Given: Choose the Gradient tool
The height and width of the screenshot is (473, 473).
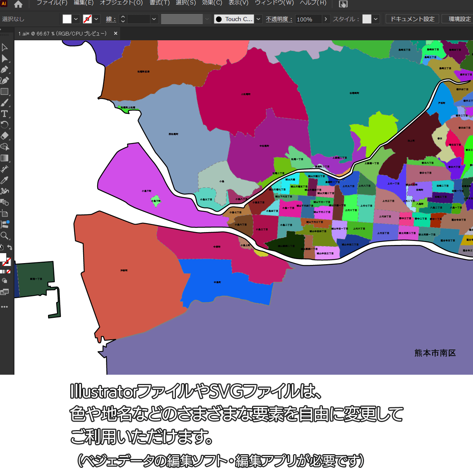Looking at the screenshot, I should 4,158.
